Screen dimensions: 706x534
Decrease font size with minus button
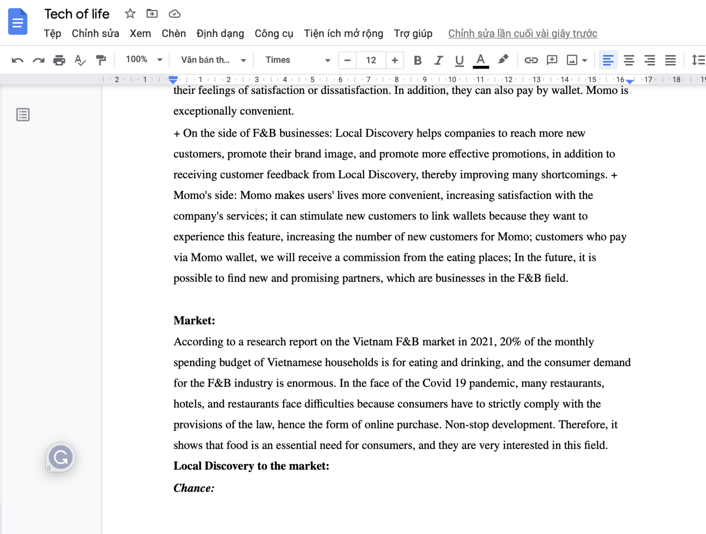[x=348, y=60]
